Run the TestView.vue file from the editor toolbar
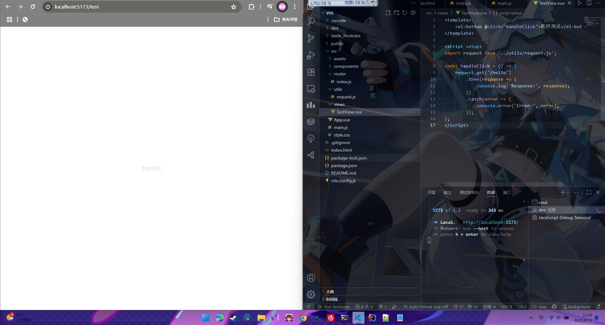Screen dimensions: 605x325 [580, 3]
